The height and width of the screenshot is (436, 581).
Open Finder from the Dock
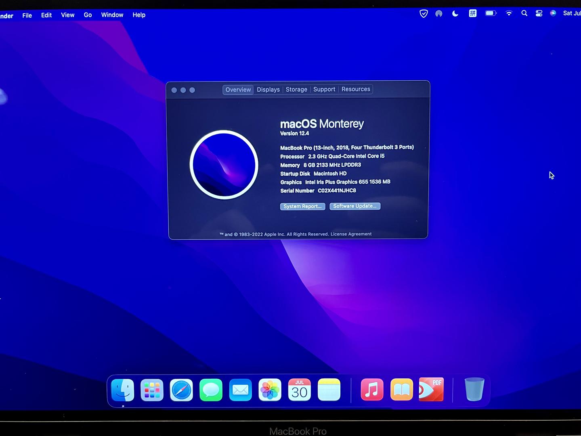point(122,390)
